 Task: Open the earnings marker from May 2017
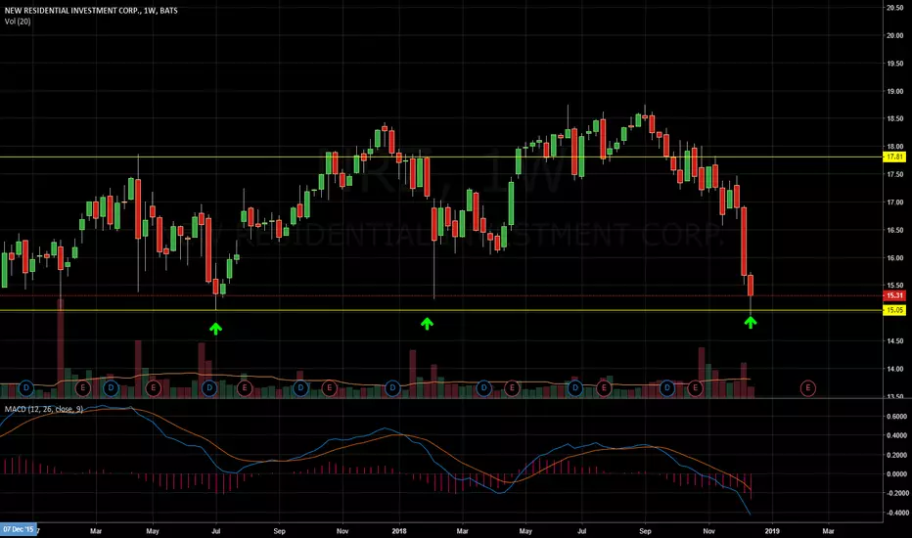(154, 388)
